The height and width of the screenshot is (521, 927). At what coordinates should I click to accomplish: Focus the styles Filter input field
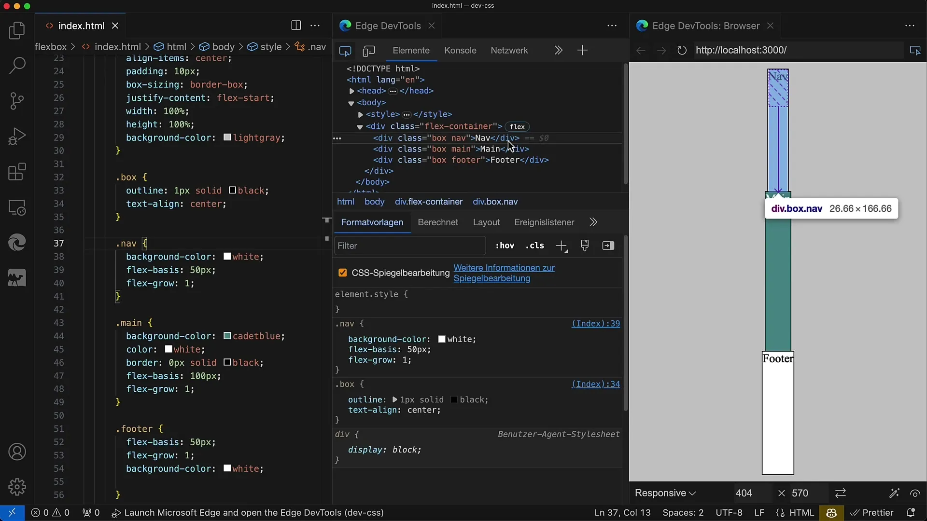pyautogui.click(x=409, y=246)
